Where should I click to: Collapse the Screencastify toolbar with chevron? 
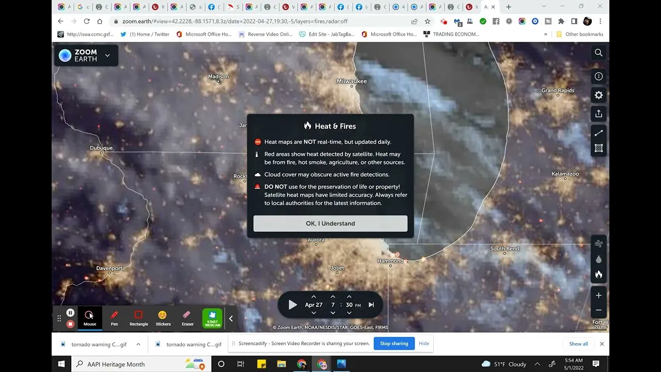pos(231,319)
